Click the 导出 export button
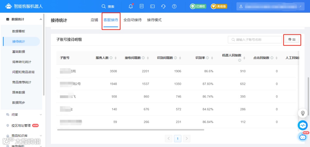310x147 pixels. [x=292, y=40]
